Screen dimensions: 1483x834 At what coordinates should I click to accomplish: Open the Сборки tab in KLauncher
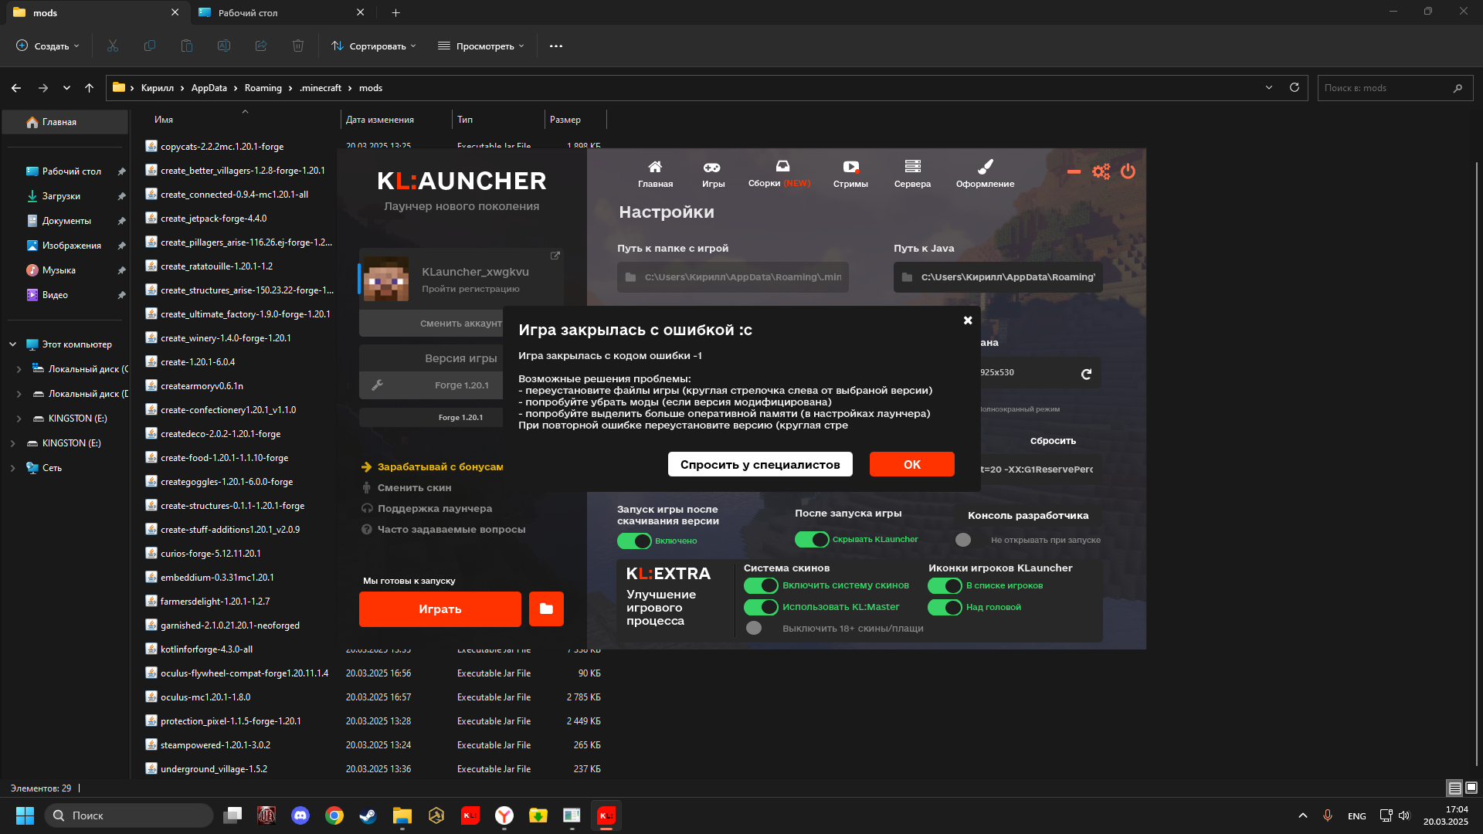point(780,173)
